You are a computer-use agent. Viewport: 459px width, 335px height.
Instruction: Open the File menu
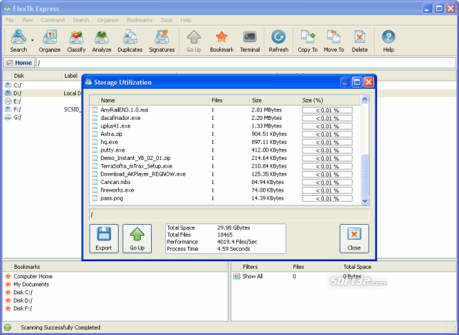coord(10,20)
